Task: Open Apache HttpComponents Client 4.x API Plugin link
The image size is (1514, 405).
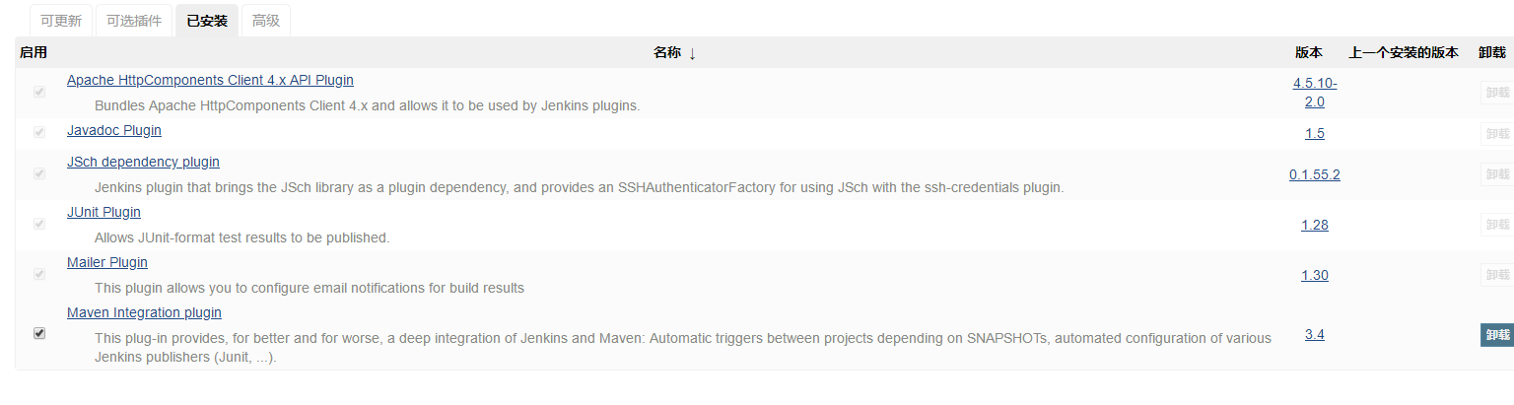Action: point(210,80)
